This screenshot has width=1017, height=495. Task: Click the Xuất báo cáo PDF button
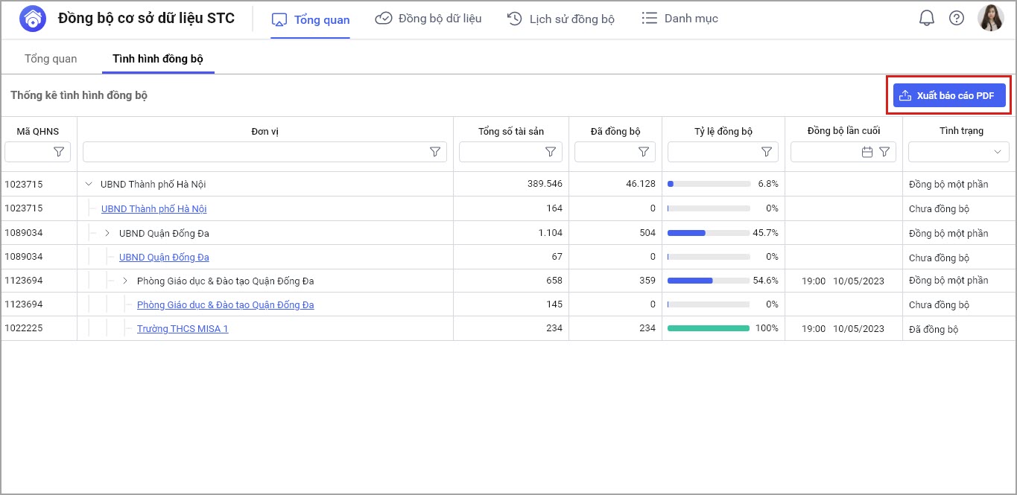pos(949,95)
